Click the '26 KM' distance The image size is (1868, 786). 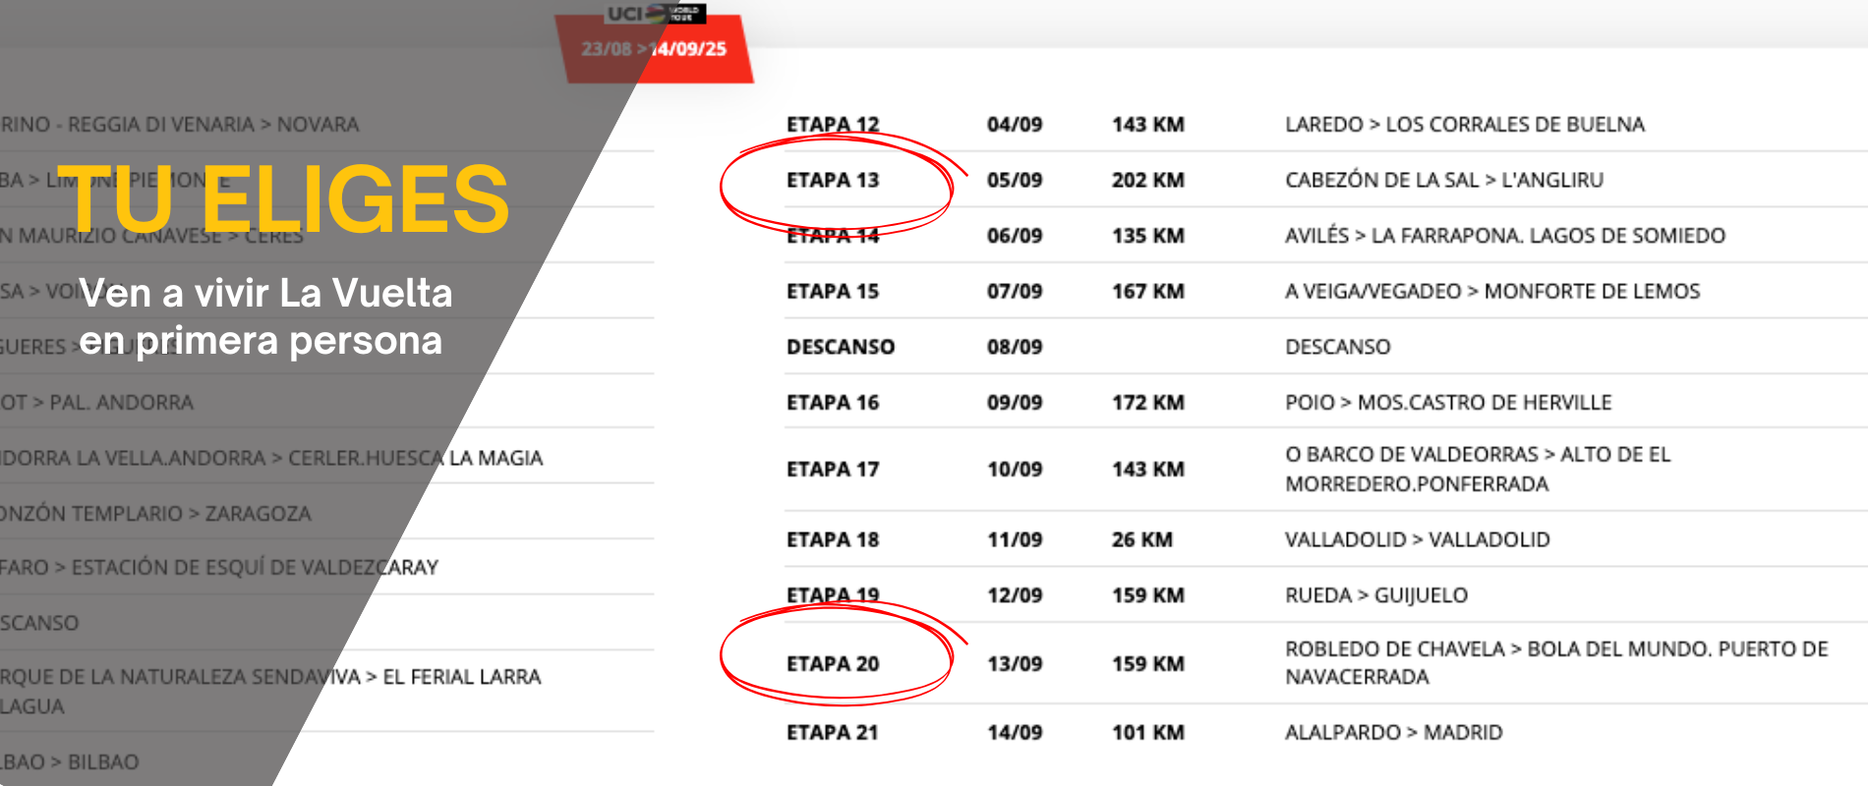click(x=1142, y=539)
